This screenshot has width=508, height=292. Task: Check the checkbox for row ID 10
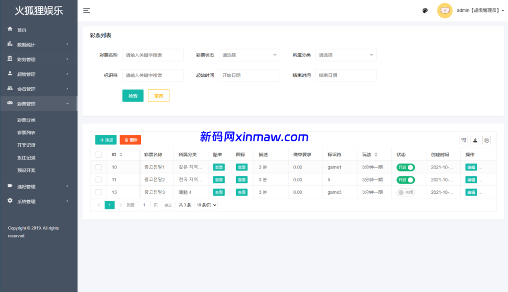(x=99, y=167)
